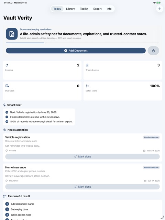This screenshot has height=220, width=165.
Task: Open the Toolkit tab
Action: [x=84, y=9]
